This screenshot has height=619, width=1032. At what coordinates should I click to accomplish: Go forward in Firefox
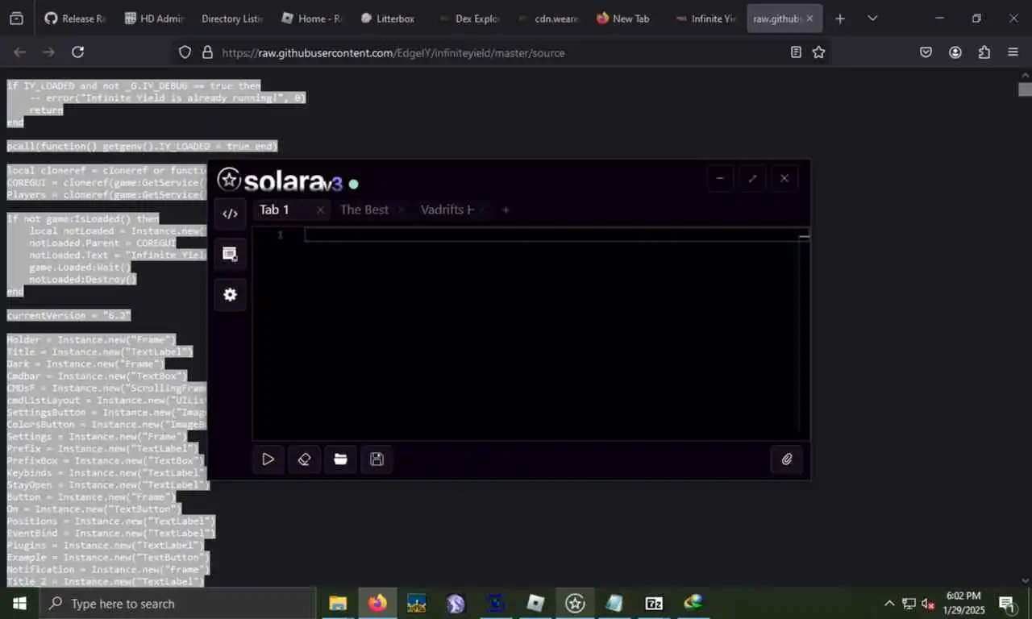(x=48, y=52)
